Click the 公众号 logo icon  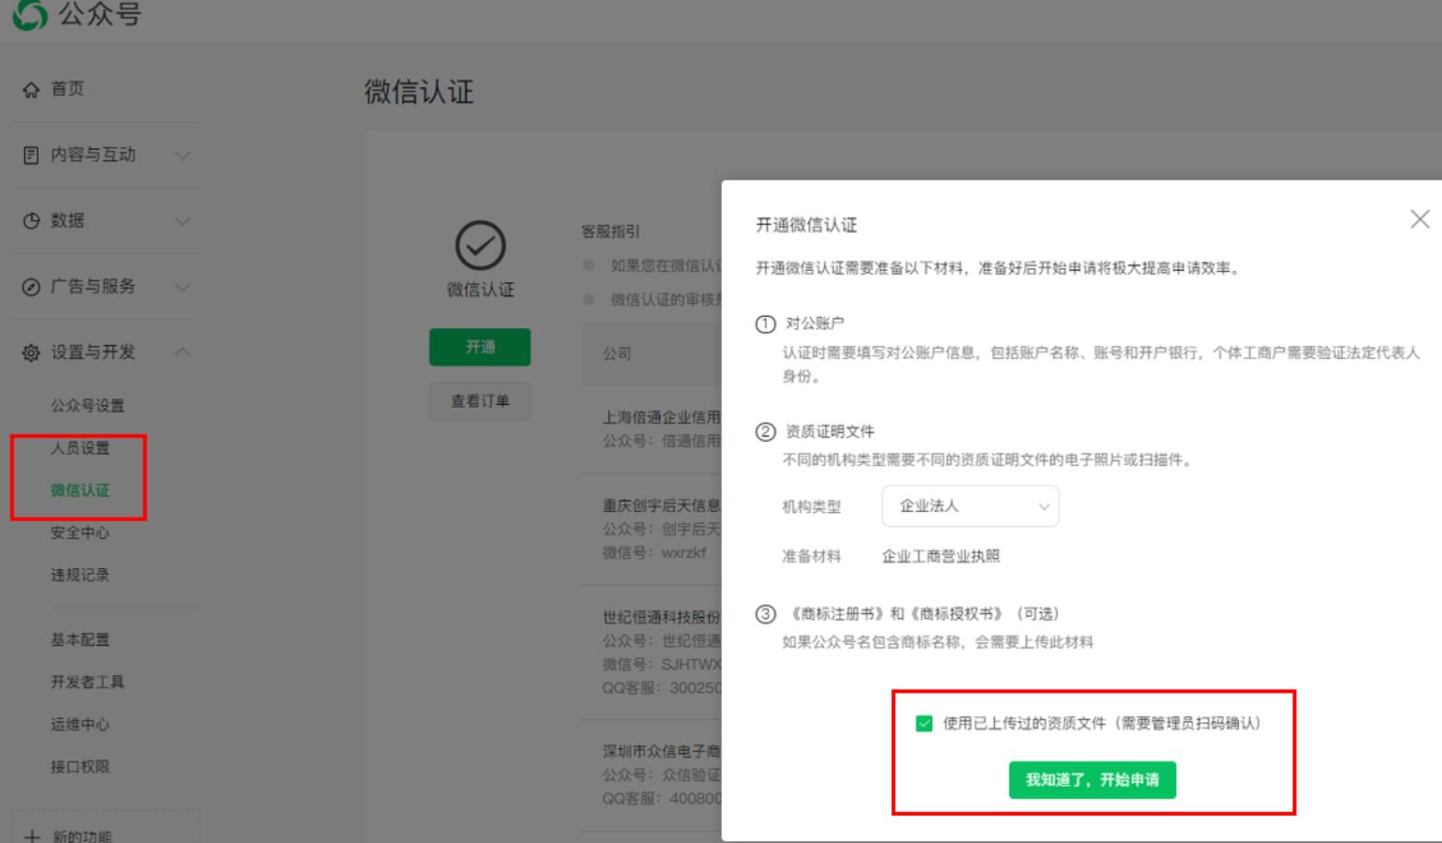[30, 14]
